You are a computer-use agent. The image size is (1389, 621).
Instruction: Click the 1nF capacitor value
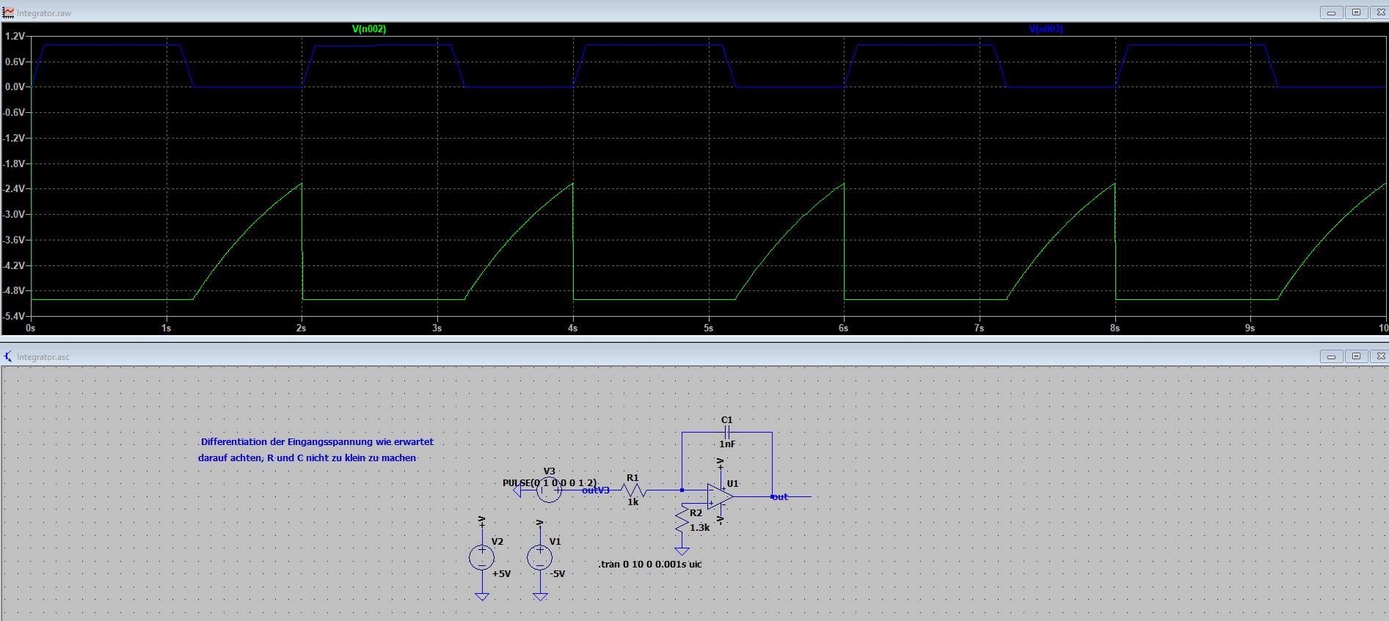[727, 444]
